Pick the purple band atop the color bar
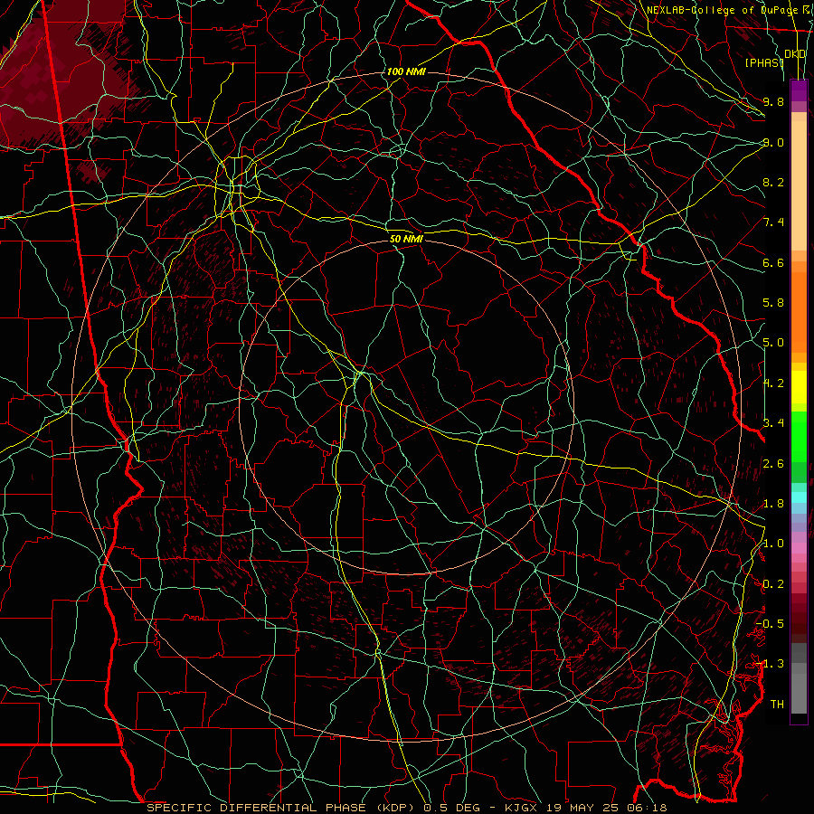The image size is (814, 814). pyautogui.click(x=799, y=90)
